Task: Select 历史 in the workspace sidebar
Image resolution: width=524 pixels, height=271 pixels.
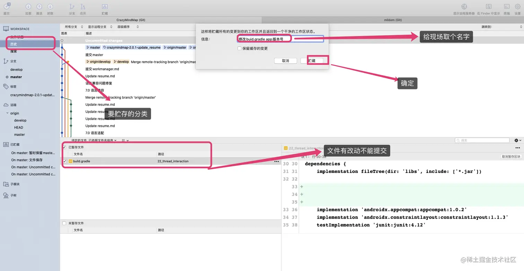Action: (x=30, y=44)
